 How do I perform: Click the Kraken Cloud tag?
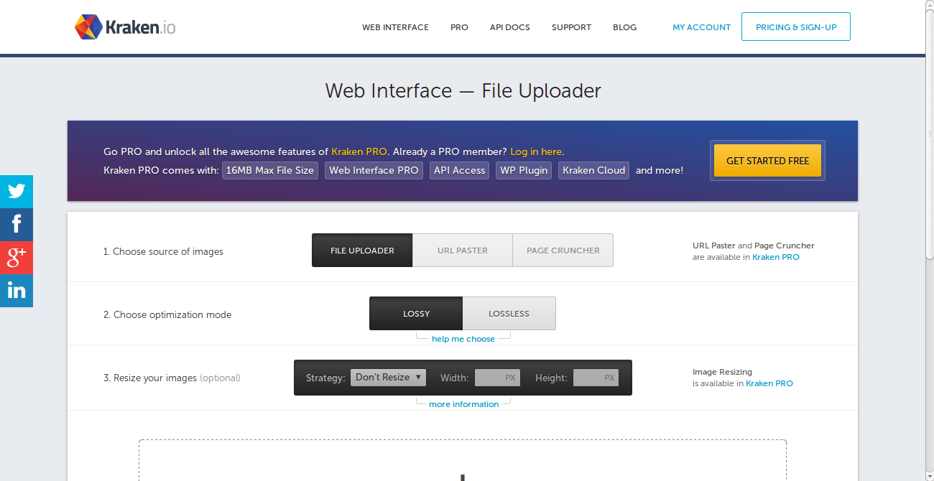click(595, 170)
